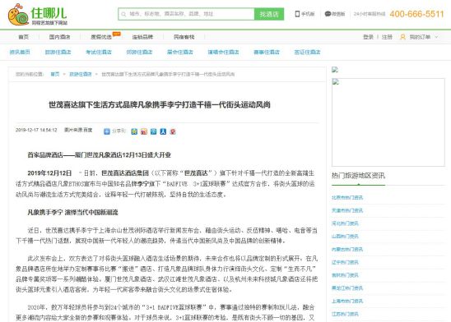Click 旅游住酒店 in the breadcrumb trail
The height and width of the screenshot is (322, 451).
click(81, 74)
